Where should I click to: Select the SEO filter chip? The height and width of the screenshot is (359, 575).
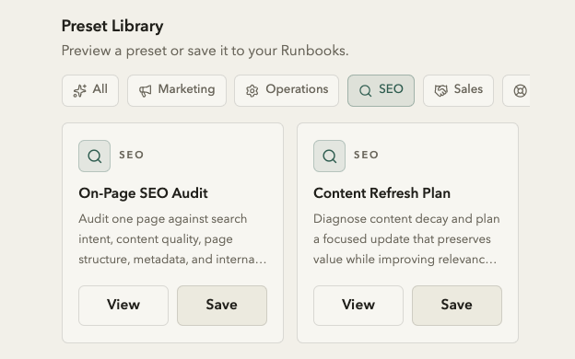[381, 90]
